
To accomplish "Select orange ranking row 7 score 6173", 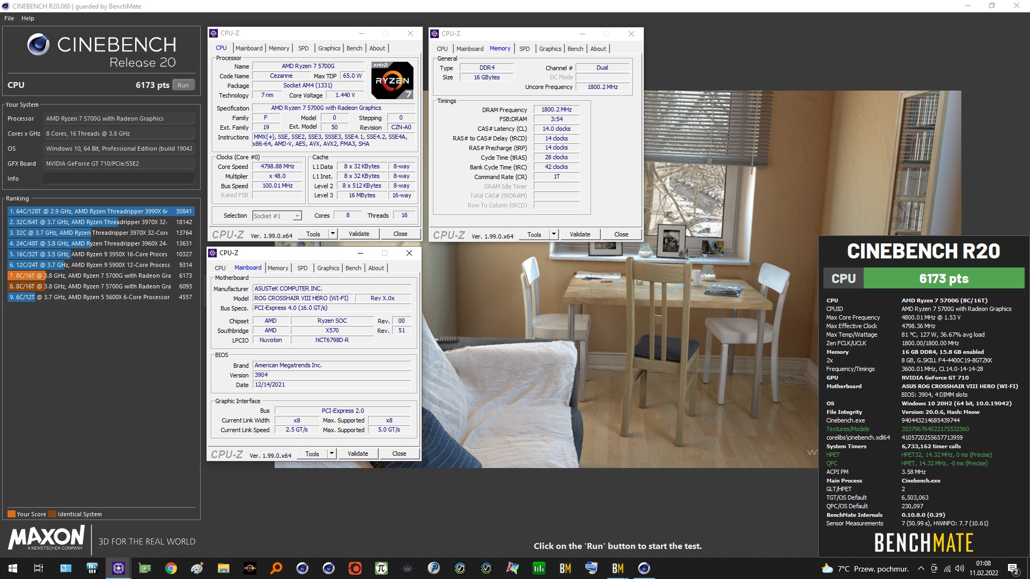I will tap(100, 276).
